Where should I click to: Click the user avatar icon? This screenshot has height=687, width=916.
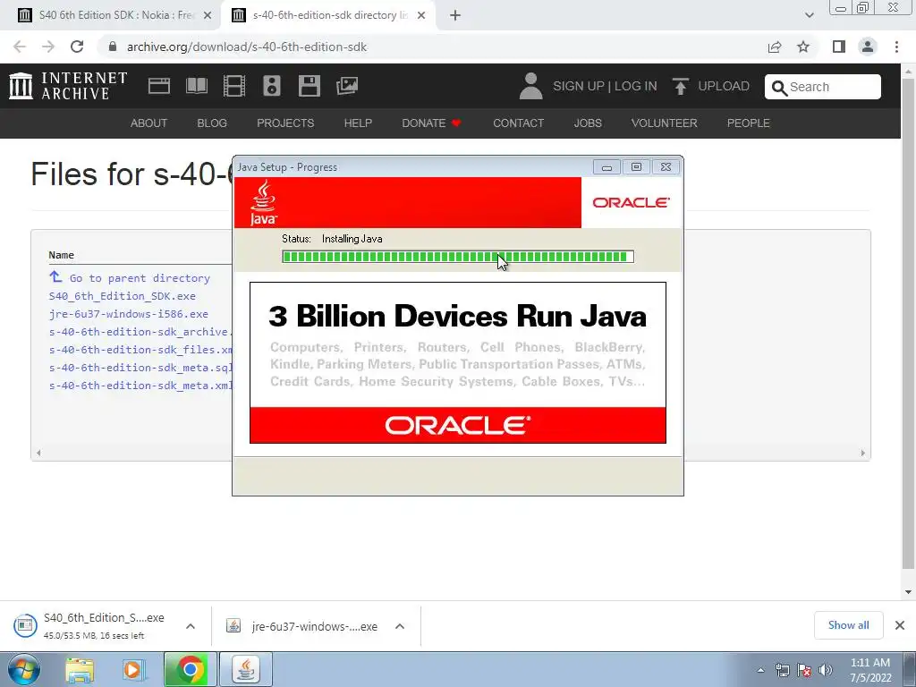click(x=530, y=86)
